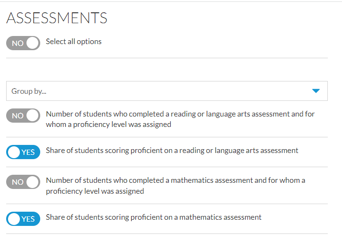Turn on reading assessment student count toggle
The height and width of the screenshot is (251, 342).
(x=23, y=116)
